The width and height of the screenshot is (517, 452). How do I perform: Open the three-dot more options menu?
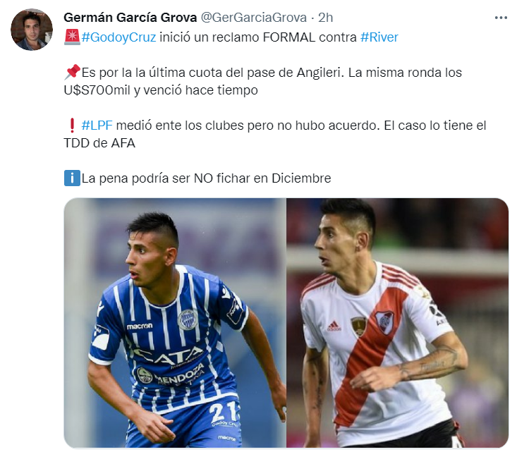(x=501, y=18)
